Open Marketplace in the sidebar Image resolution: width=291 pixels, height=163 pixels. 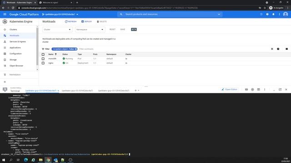coord(15,75)
